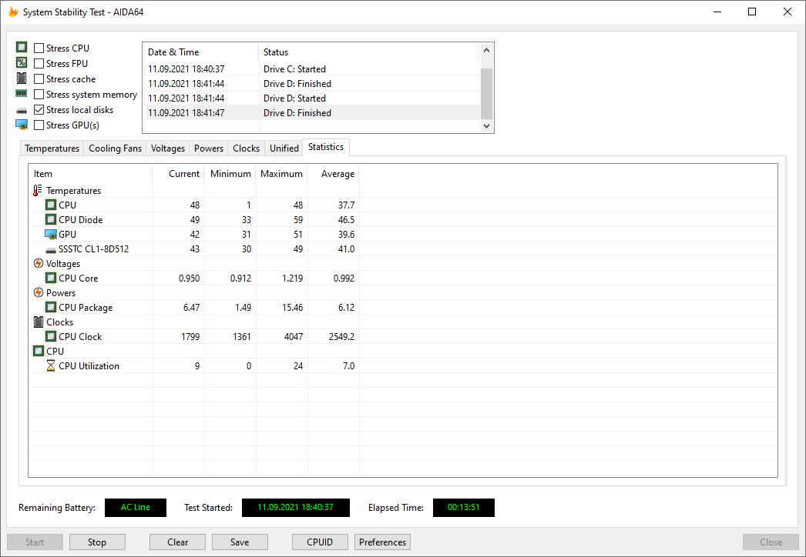Uncheck the Stress local disks checkbox
Image resolution: width=806 pixels, height=557 pixels.
coord(39,109)
